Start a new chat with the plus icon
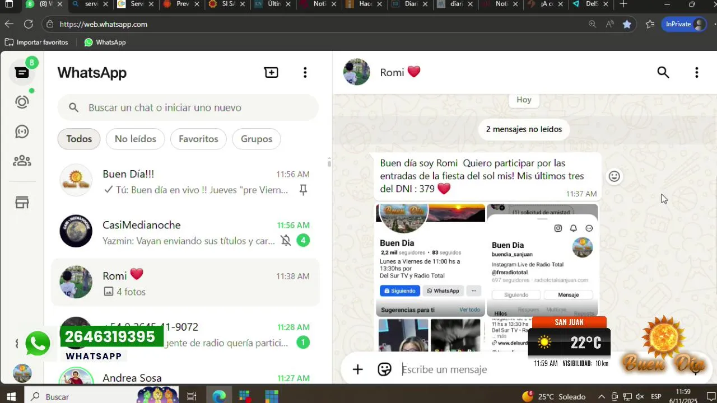Viewport: 717px width, 403px height. [x=271, y=72]
